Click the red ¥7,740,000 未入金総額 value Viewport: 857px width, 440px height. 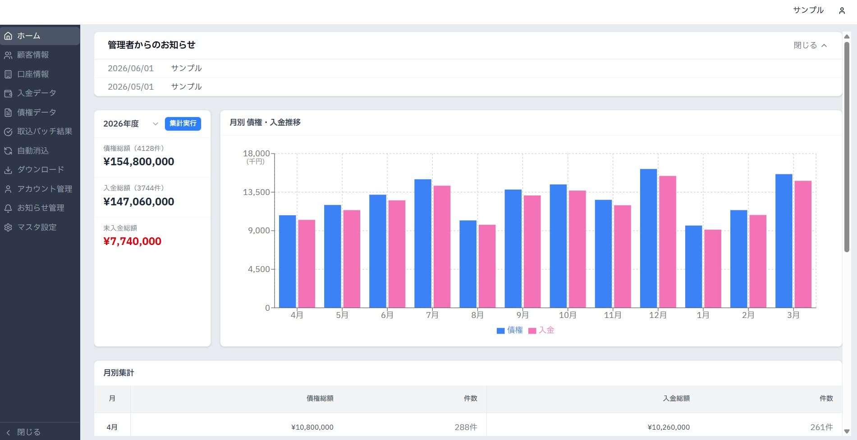coord(133,241)
